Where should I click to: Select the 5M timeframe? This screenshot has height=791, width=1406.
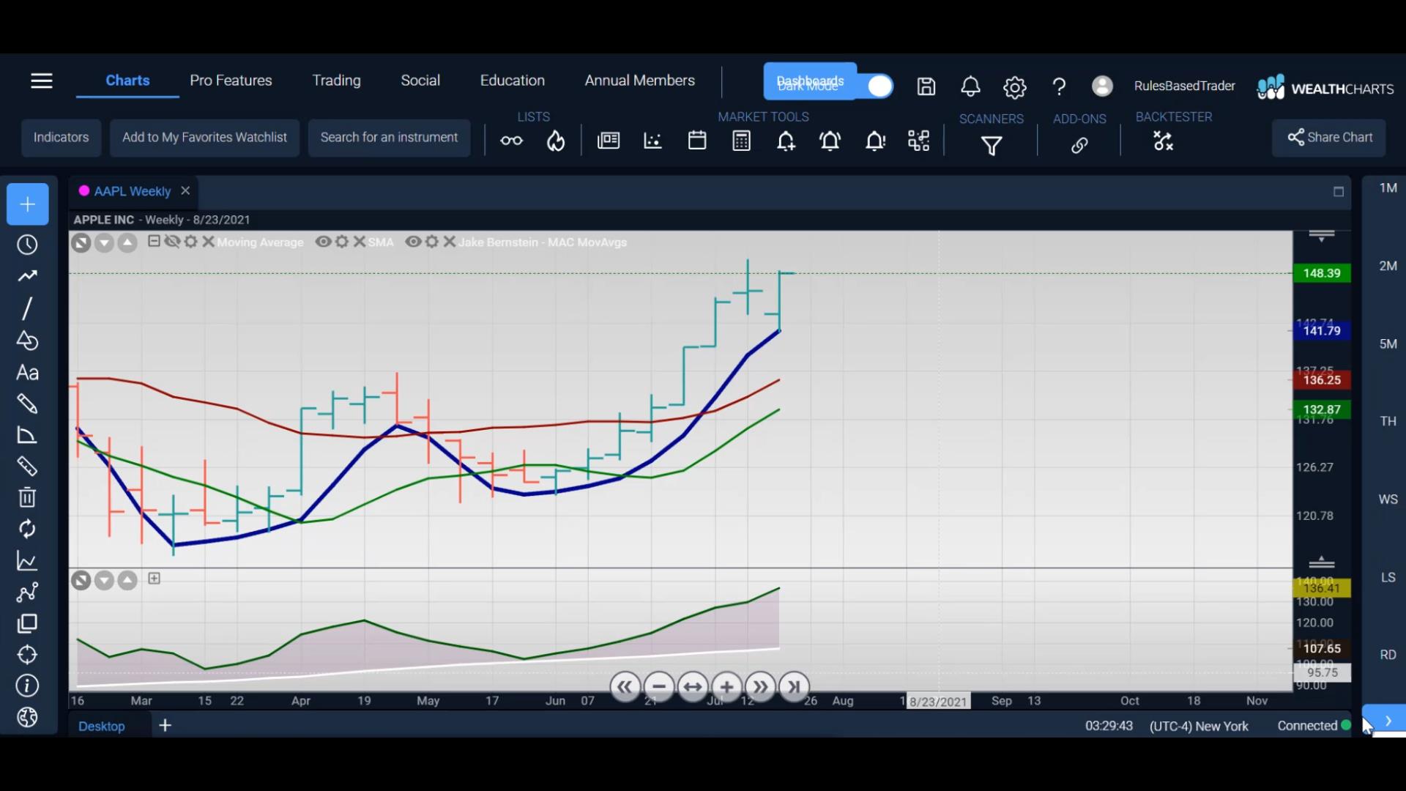coord(1388,343)
